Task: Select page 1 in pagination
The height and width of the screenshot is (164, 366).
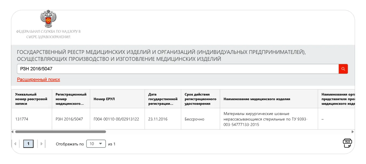Action: tap(28, 144)
